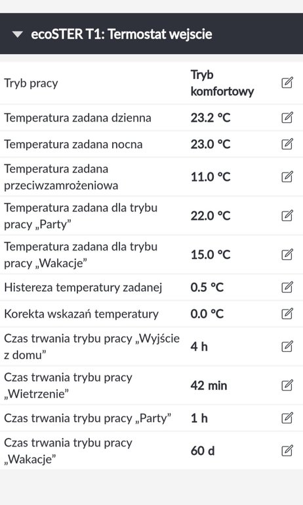Edit Wakacje mode duration of 60 d
Image resolution: width=303 pixels, height=505 pixels.
coord(287,450)
